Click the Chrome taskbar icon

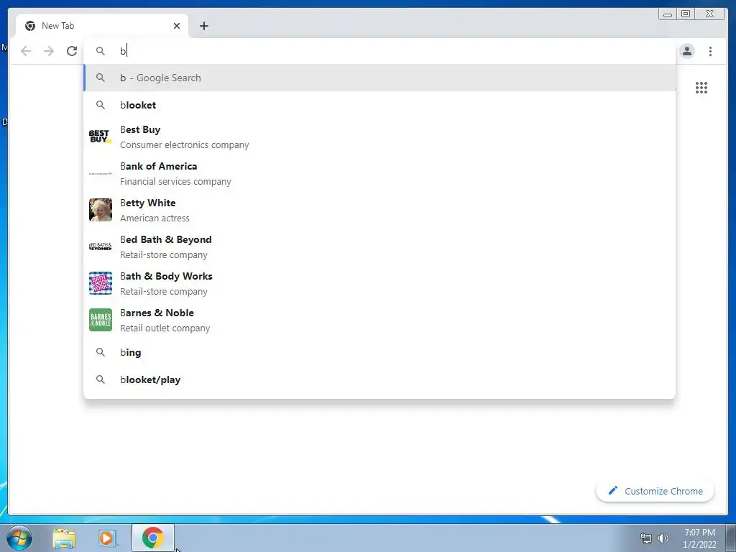pyautogui.click(x=152, y=538)
